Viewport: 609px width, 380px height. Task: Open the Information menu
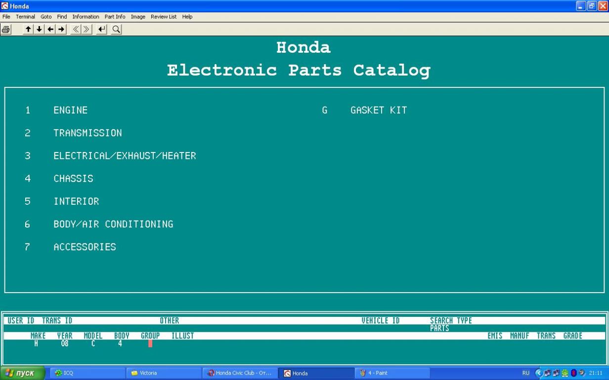click(x=86, y=17)
